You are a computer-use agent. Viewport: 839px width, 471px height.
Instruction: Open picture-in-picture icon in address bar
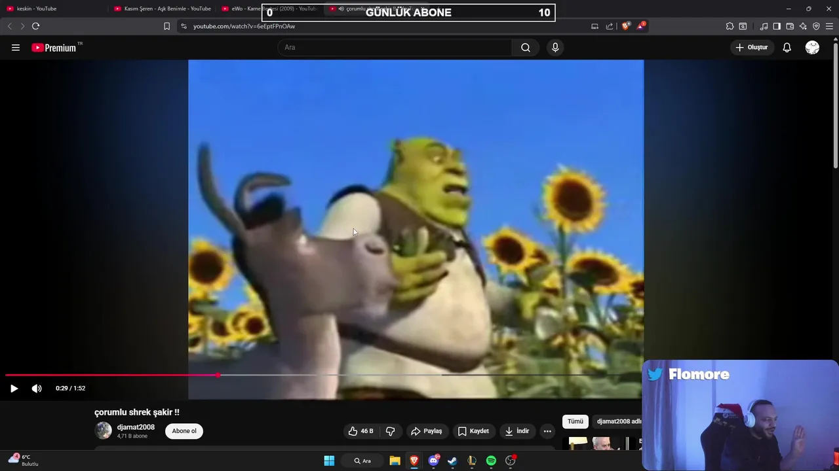pyautogui.click(x=595, y=26)
